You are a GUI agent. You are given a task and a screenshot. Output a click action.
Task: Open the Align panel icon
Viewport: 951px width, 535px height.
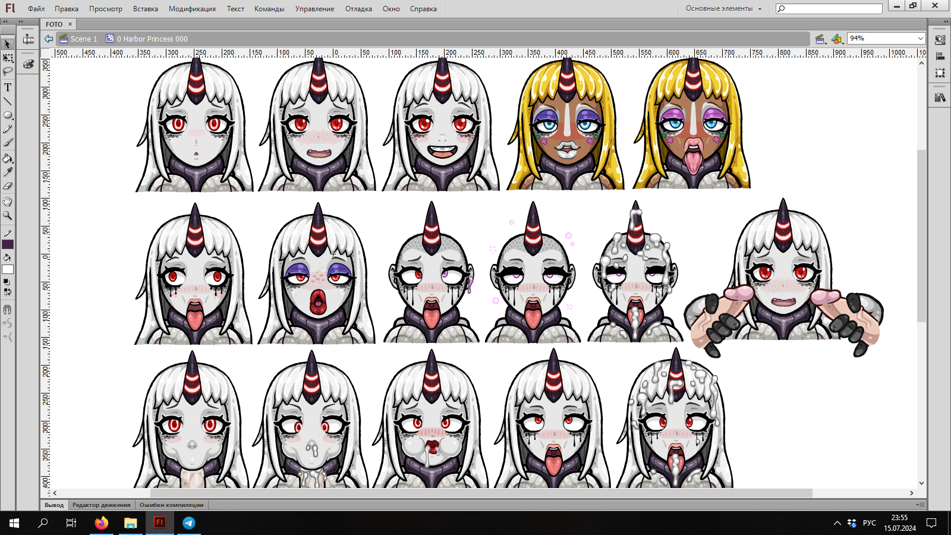coord(940,56)
